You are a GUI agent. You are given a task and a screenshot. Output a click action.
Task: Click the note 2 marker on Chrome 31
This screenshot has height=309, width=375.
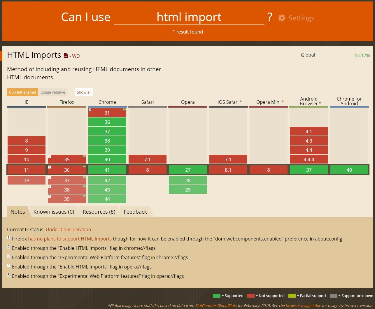[90, 110]
